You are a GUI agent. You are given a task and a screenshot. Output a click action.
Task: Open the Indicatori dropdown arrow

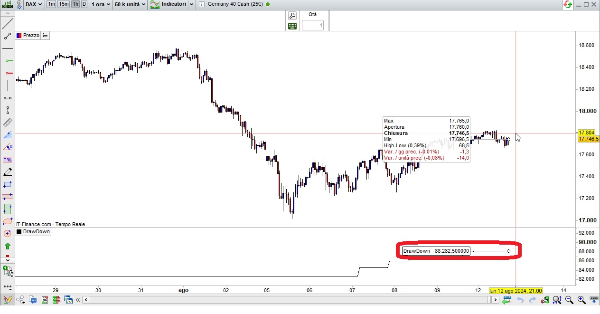[191, 4]
